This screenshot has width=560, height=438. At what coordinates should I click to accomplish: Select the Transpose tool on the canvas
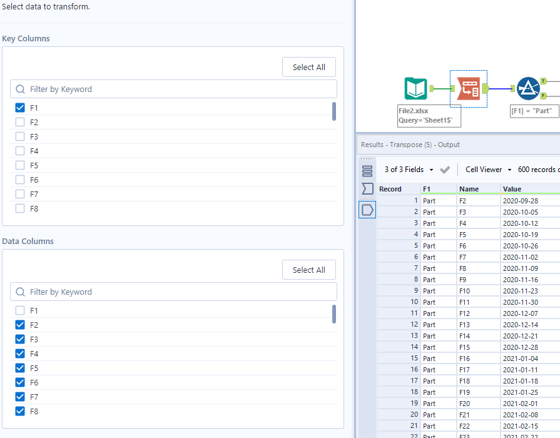click(x=468, y=88)
